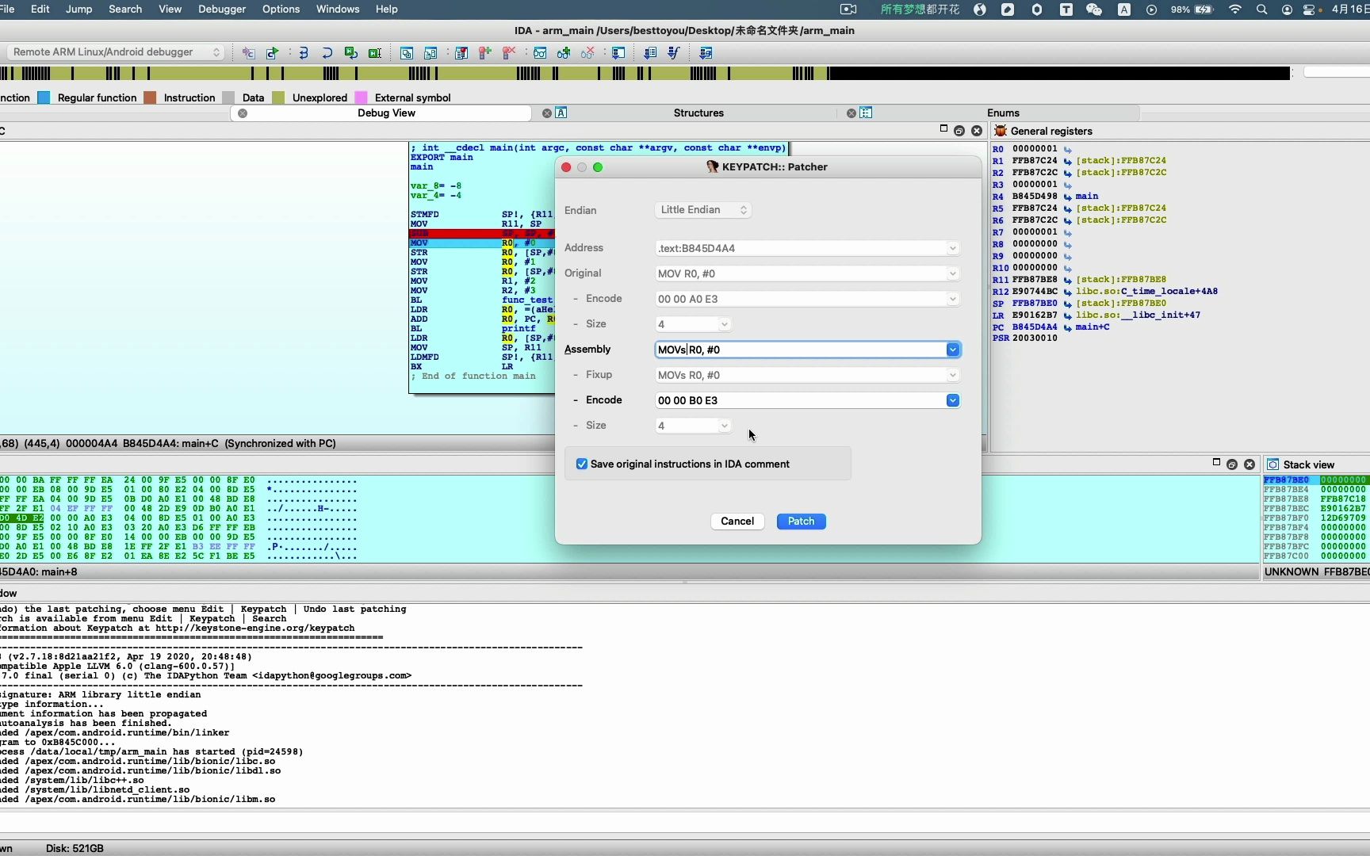Click the Stack view panel icon
This screenshot has height=856, width=1370.
1272,464
